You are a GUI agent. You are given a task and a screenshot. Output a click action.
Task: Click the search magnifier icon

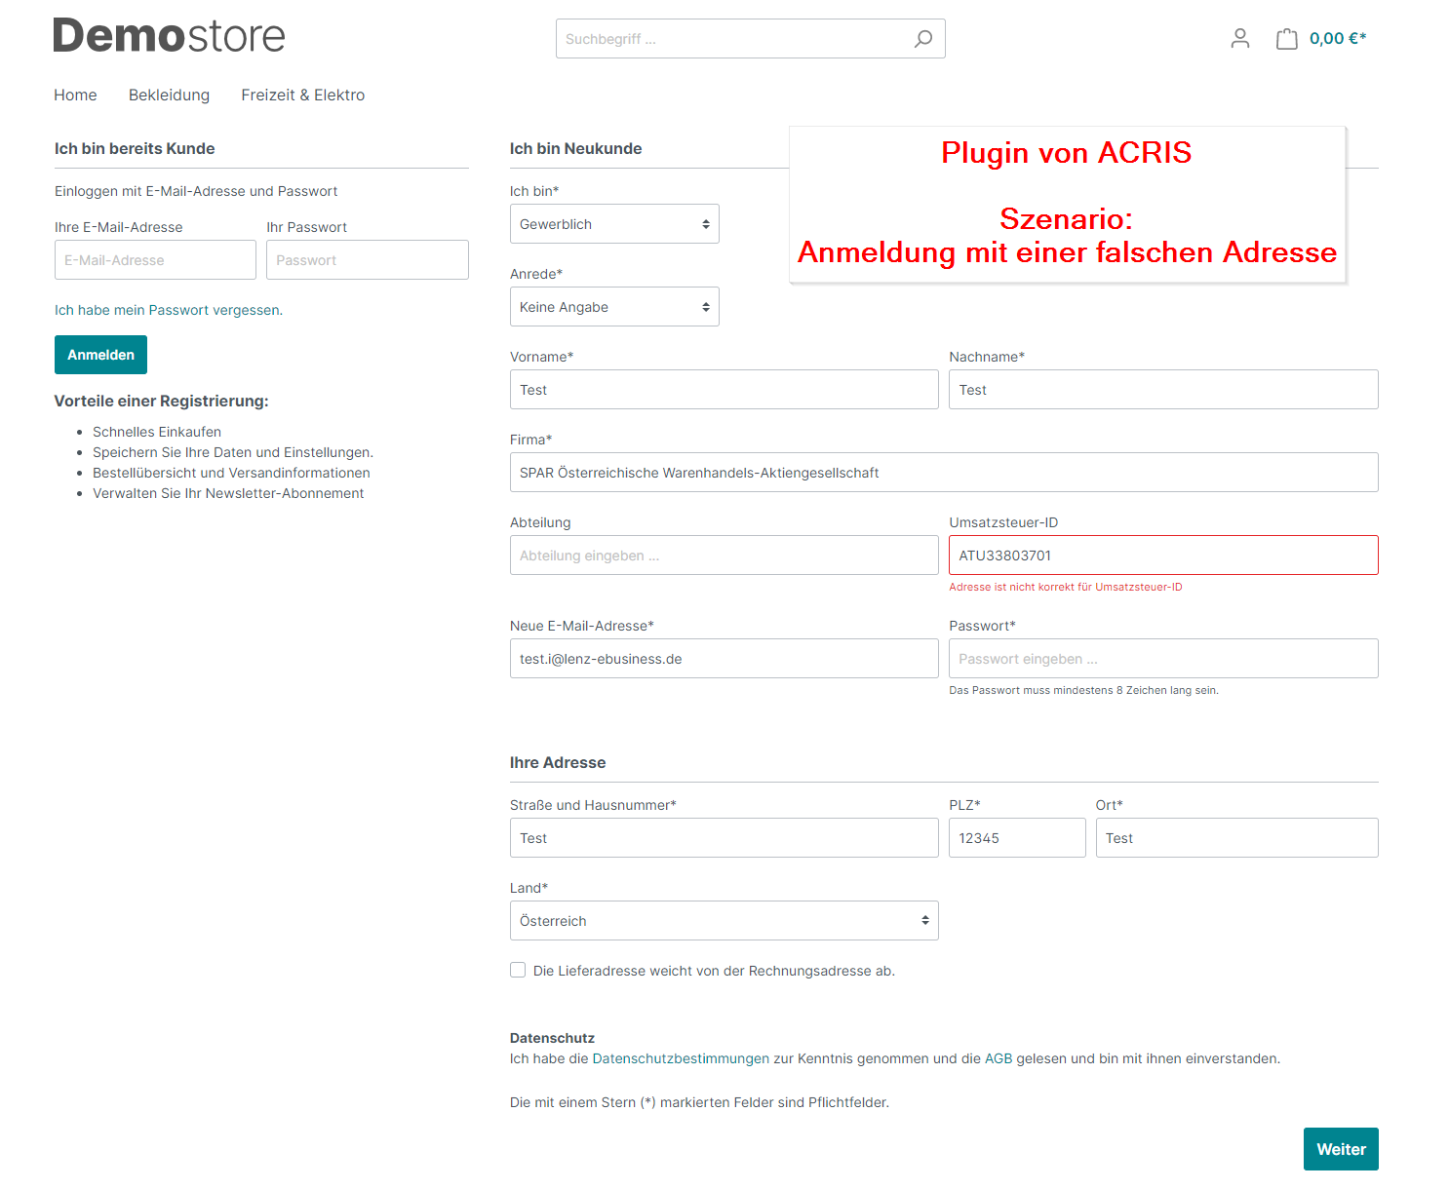point(922,39)
